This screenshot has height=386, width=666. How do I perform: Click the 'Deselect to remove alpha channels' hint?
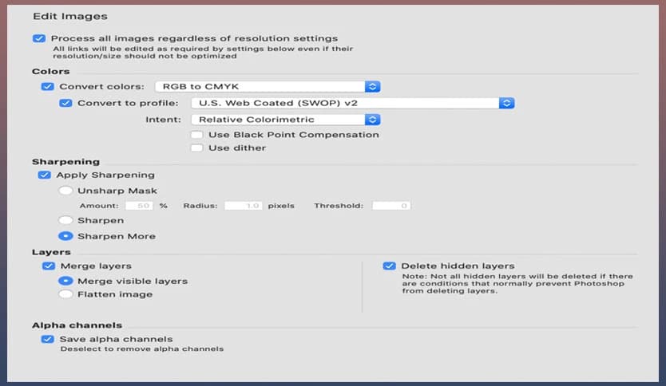pos(142,349)
